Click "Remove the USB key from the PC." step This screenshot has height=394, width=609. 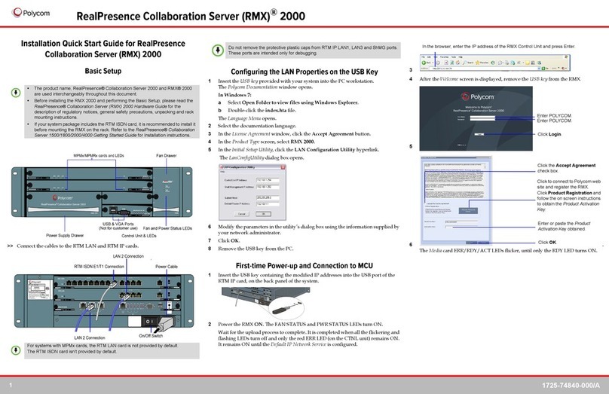click(256, 249)
